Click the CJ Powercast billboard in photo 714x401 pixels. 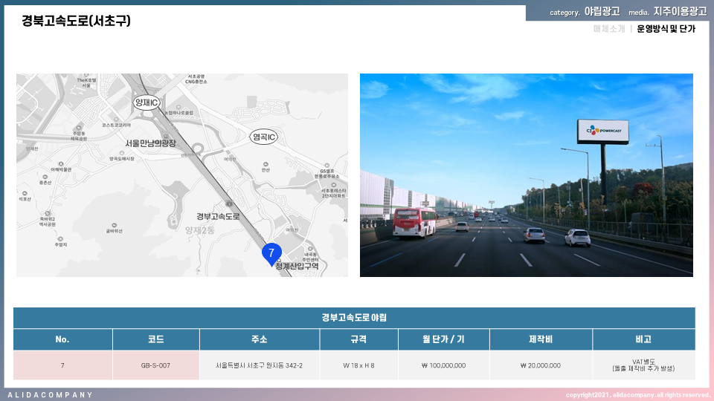(x=603, y=131)
